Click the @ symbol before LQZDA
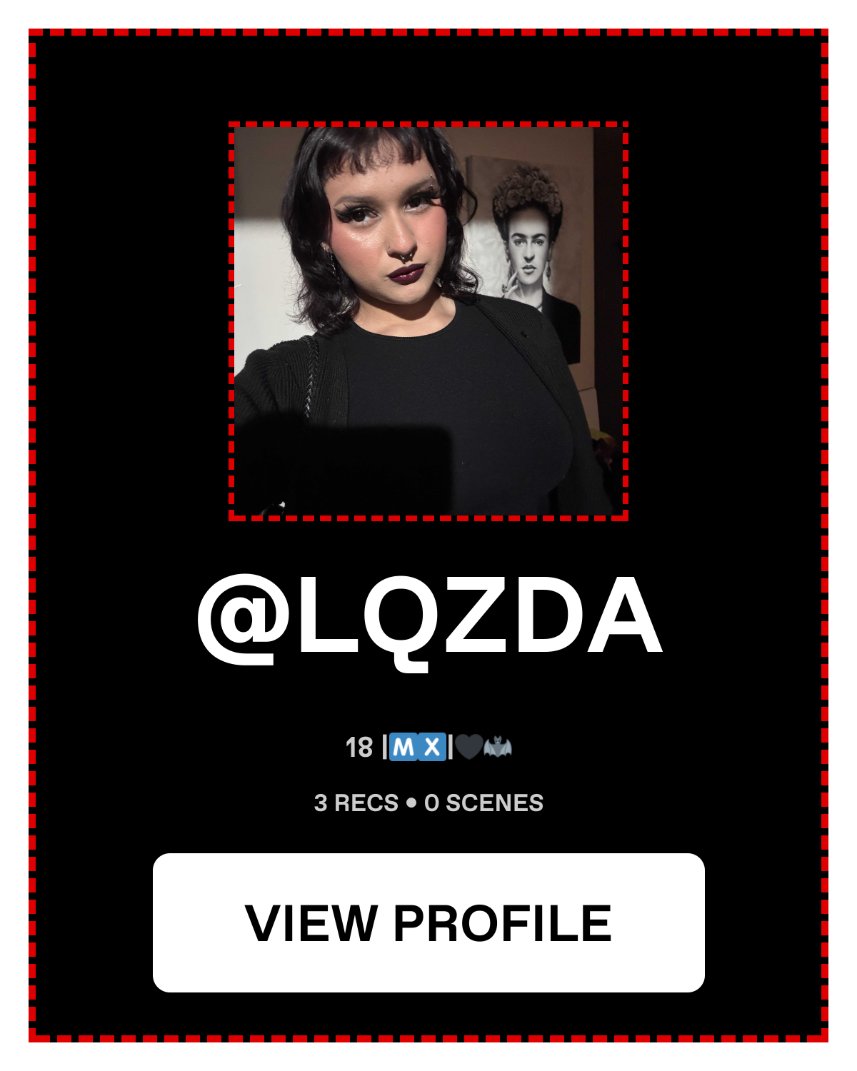The image size is (857, 1071). 236,620
